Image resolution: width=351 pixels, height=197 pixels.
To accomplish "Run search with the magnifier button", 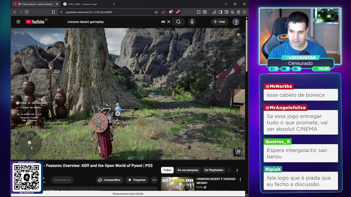I will tap(179, 22).
